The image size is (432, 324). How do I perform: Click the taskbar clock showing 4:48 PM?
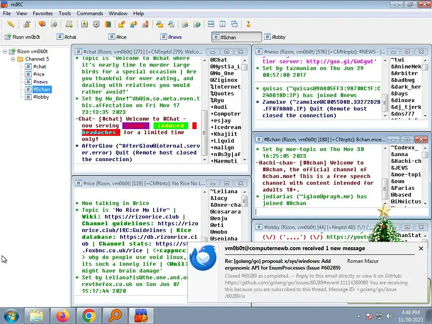410,316
